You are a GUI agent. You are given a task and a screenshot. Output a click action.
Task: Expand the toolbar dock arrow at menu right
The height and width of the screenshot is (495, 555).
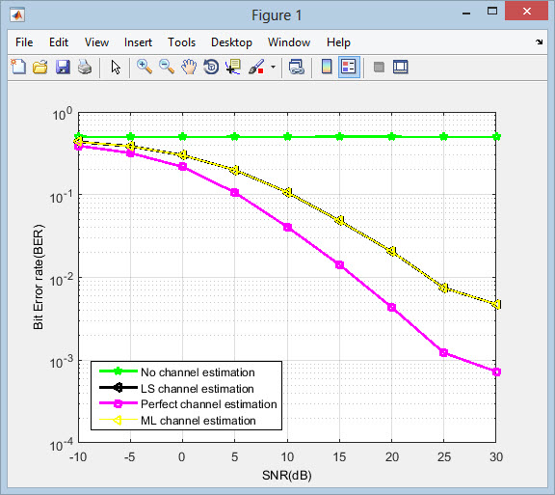[x=539, y=41]
